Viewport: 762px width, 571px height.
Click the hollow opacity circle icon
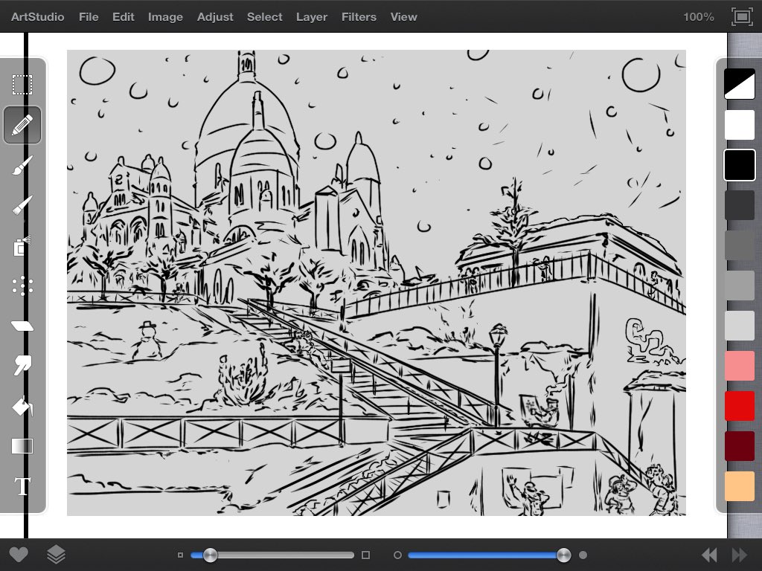pyautogui.click(x=397, y=555)
